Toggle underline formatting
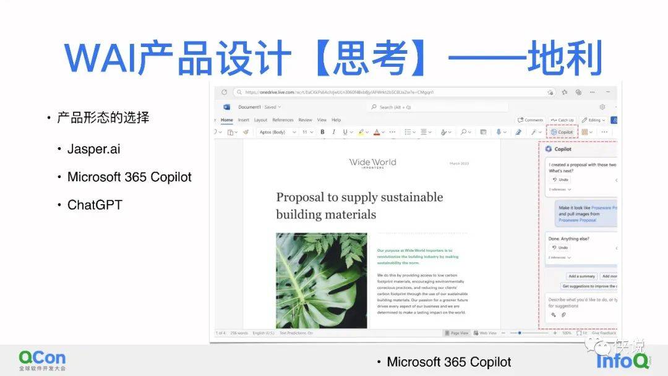Image resolution: width=668 pixels, height=376 pixels. 345,132
